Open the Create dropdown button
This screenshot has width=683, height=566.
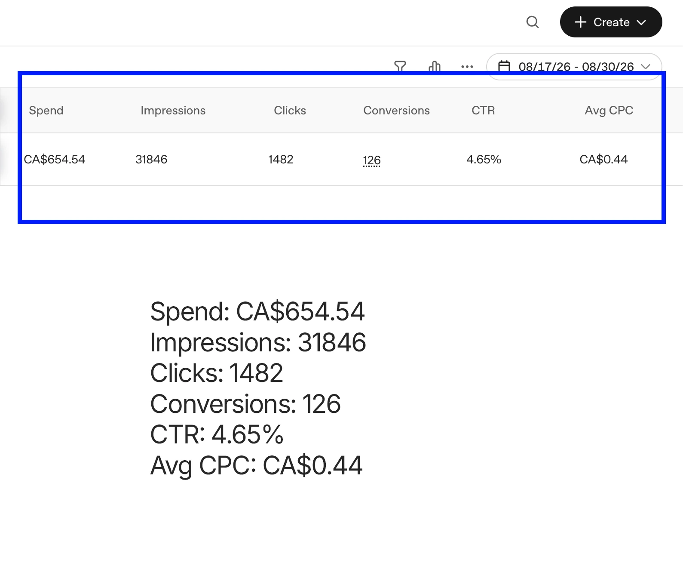tap(611, 22)
